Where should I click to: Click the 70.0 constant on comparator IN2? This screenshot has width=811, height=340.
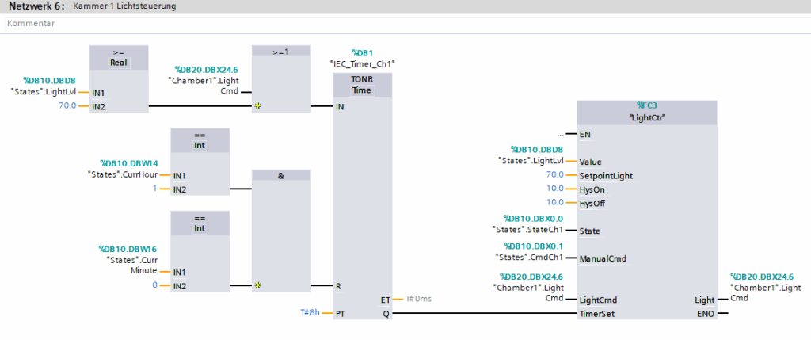point(67,105)
